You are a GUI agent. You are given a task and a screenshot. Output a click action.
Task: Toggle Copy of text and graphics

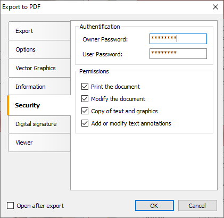click(85, 111)
